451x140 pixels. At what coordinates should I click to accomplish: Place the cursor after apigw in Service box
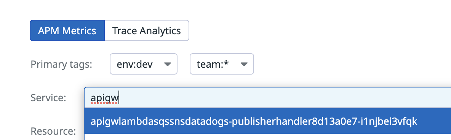119,98
